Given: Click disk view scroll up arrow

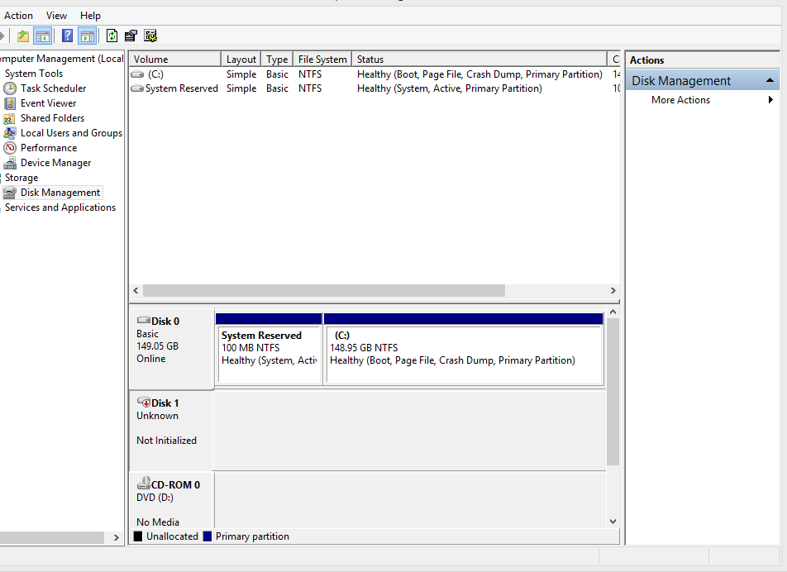Looking at the screenshot, I should point(613,312).
